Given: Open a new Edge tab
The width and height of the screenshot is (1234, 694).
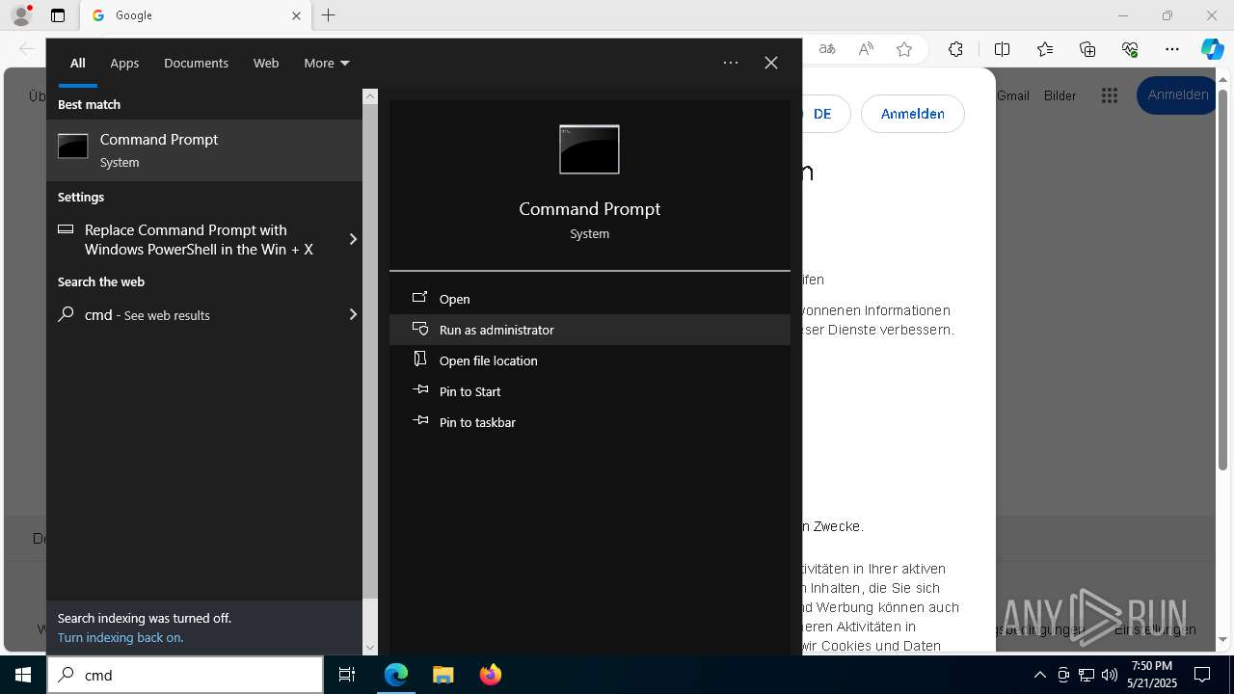Looking at the screenshot, I should [x=329, y=15].
